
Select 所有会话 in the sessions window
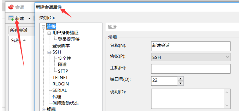(x=19, y=30)
